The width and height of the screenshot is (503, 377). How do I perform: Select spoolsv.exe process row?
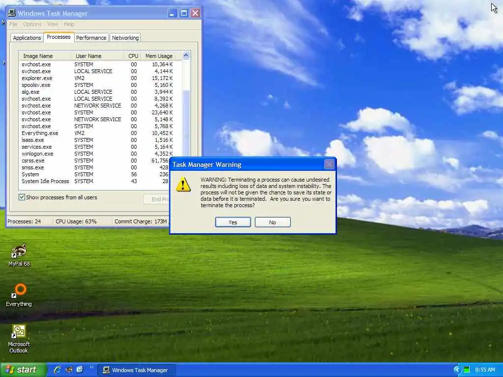pyautogui.click(x=97, y=85)
